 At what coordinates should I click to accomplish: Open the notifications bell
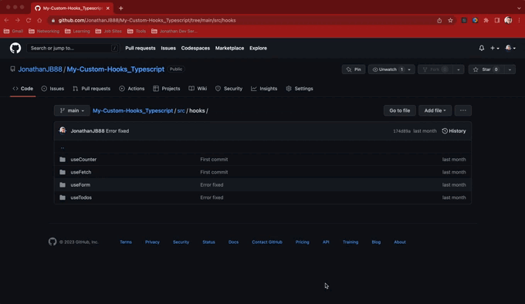482,48
